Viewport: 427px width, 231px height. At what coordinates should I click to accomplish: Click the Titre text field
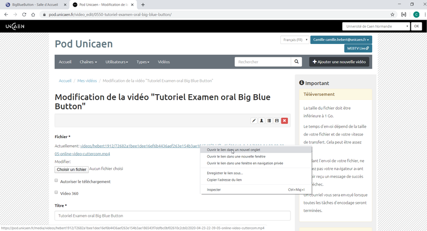coord(173,216)
